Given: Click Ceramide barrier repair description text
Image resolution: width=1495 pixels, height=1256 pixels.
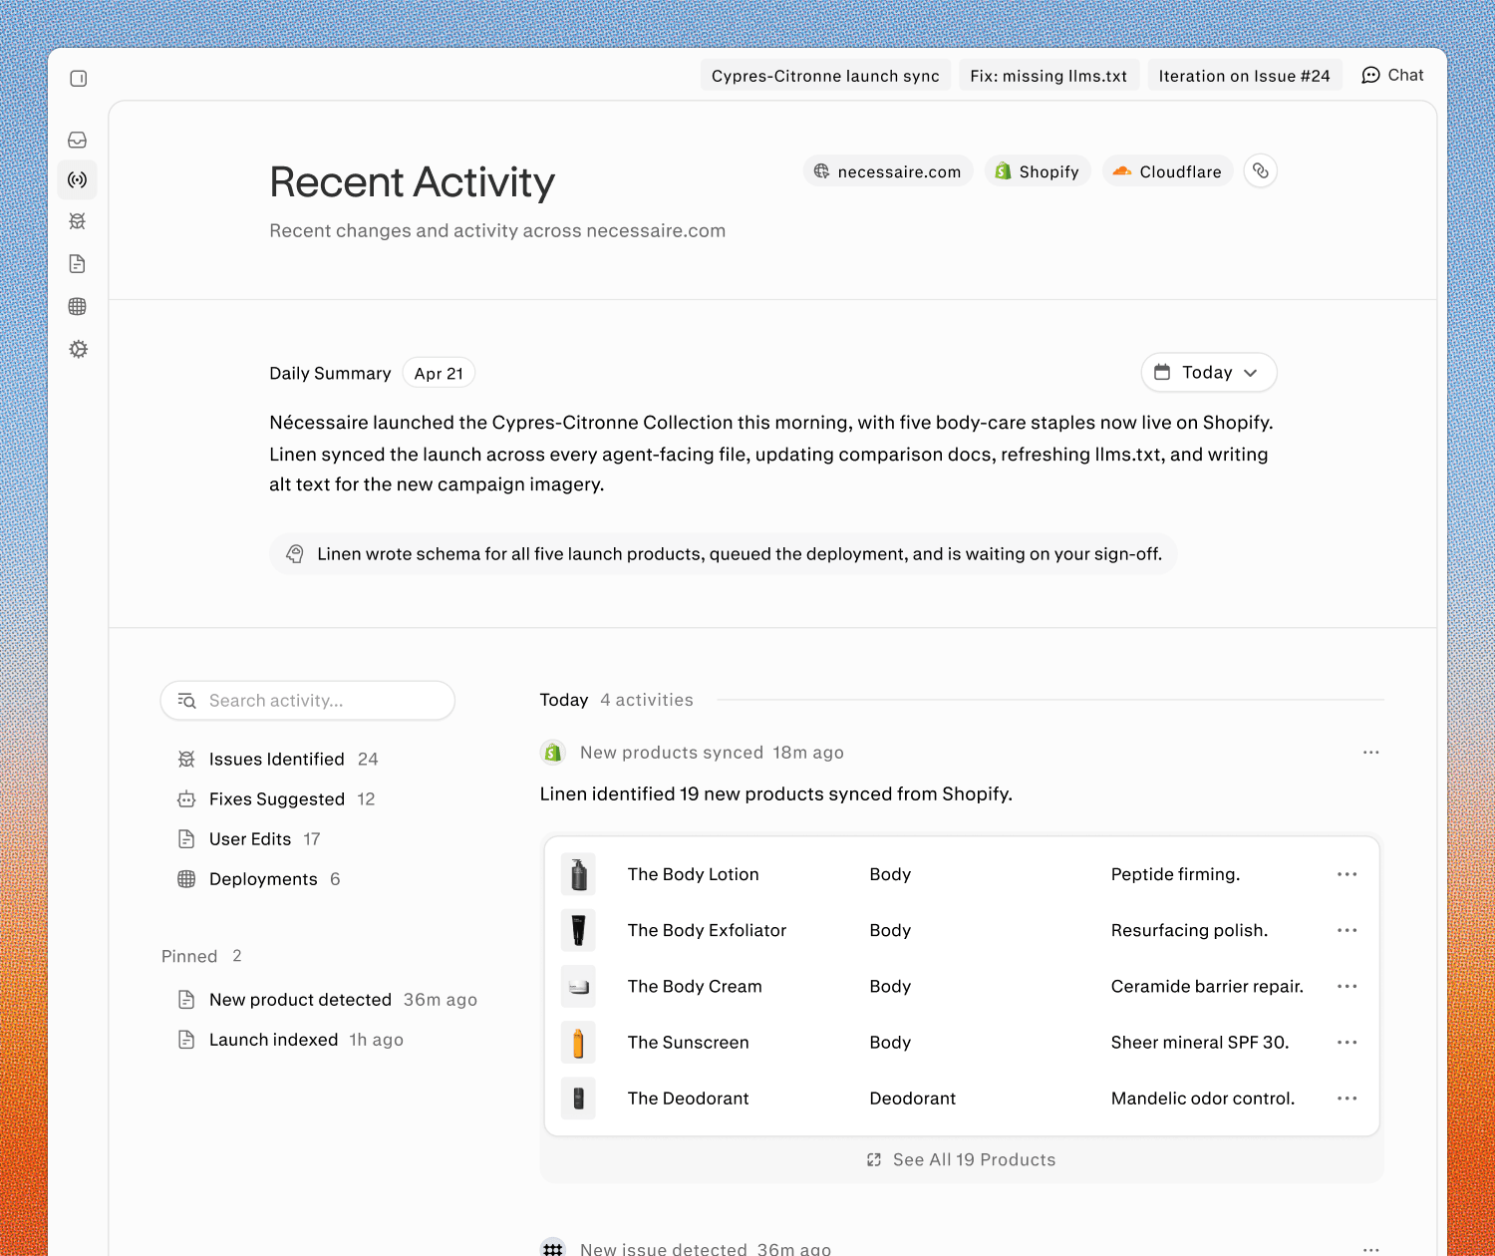Looking at the screenshot, I should pyautogui.click(x=1208, y=986).
